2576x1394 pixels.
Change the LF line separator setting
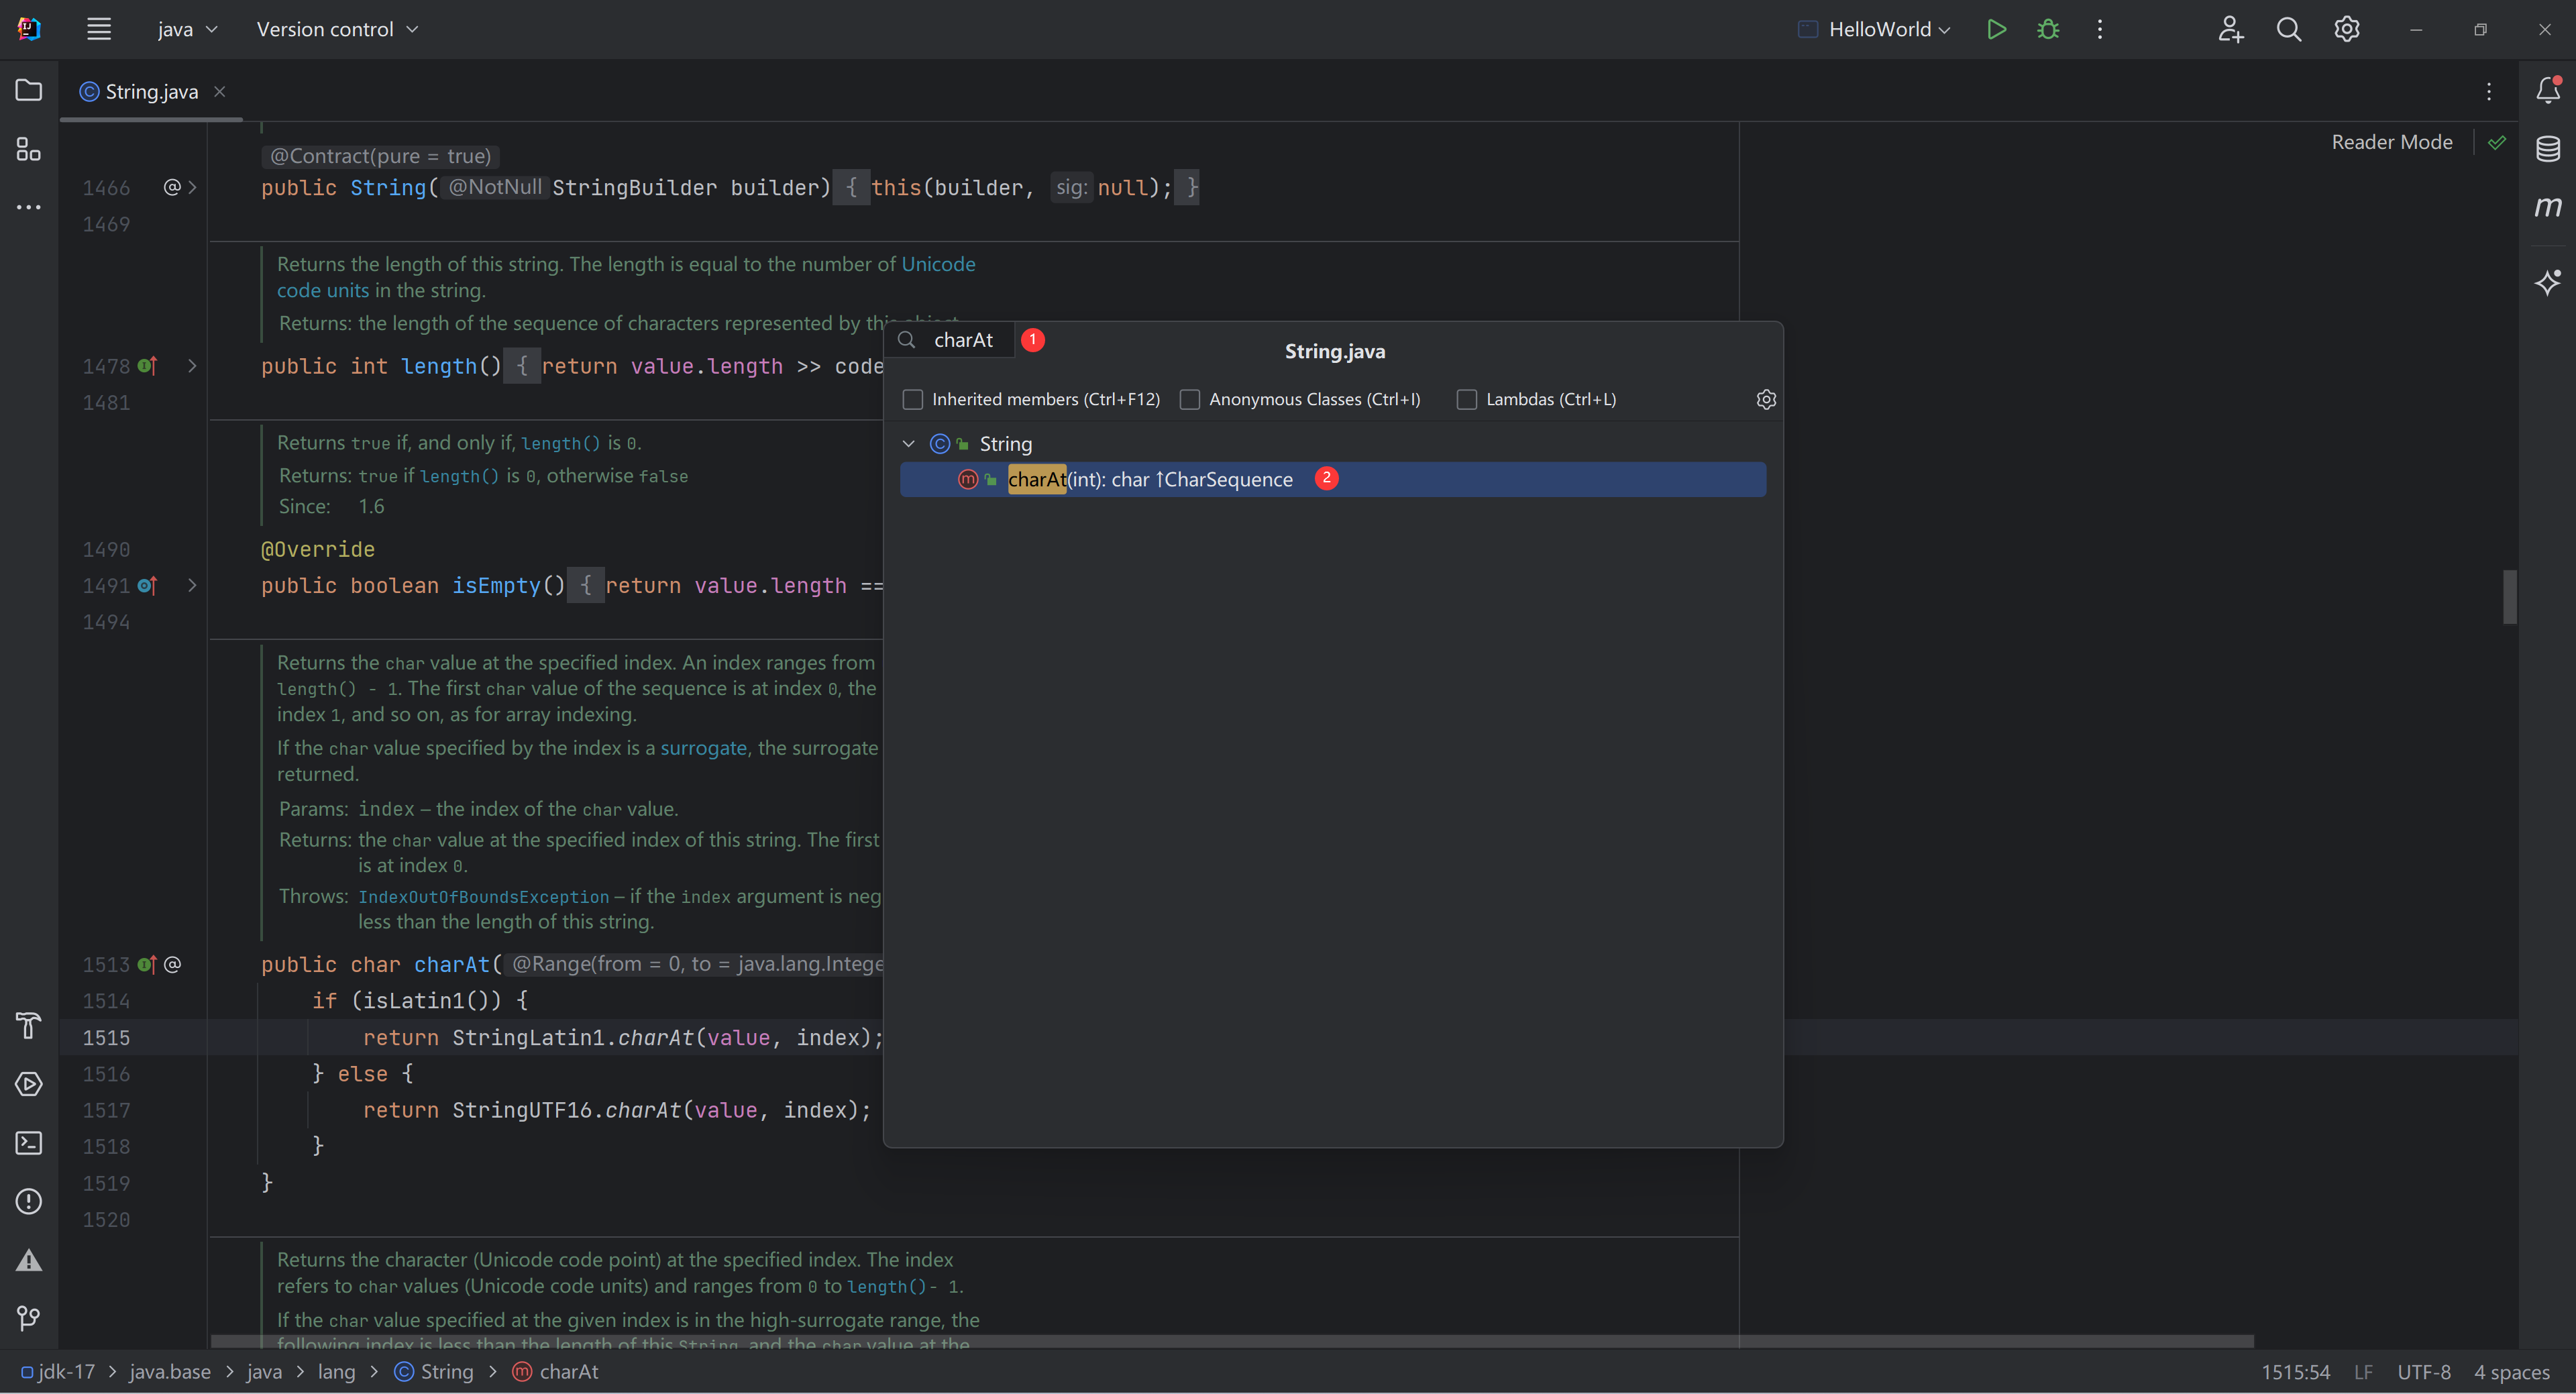(x=2362, y=1372)
